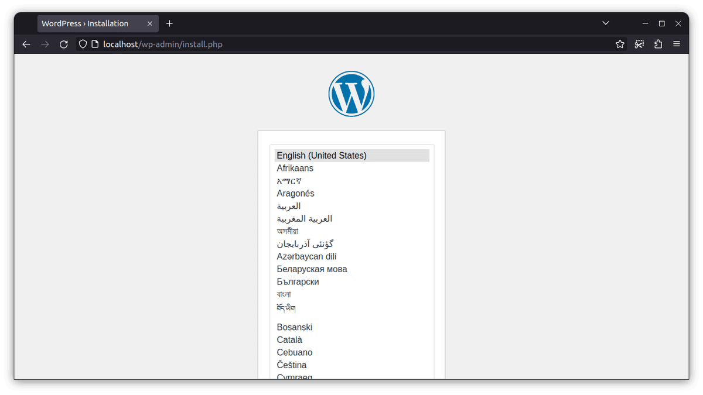Open the list-all-tabs chevron
703x395 pixels.
[605, 23]
